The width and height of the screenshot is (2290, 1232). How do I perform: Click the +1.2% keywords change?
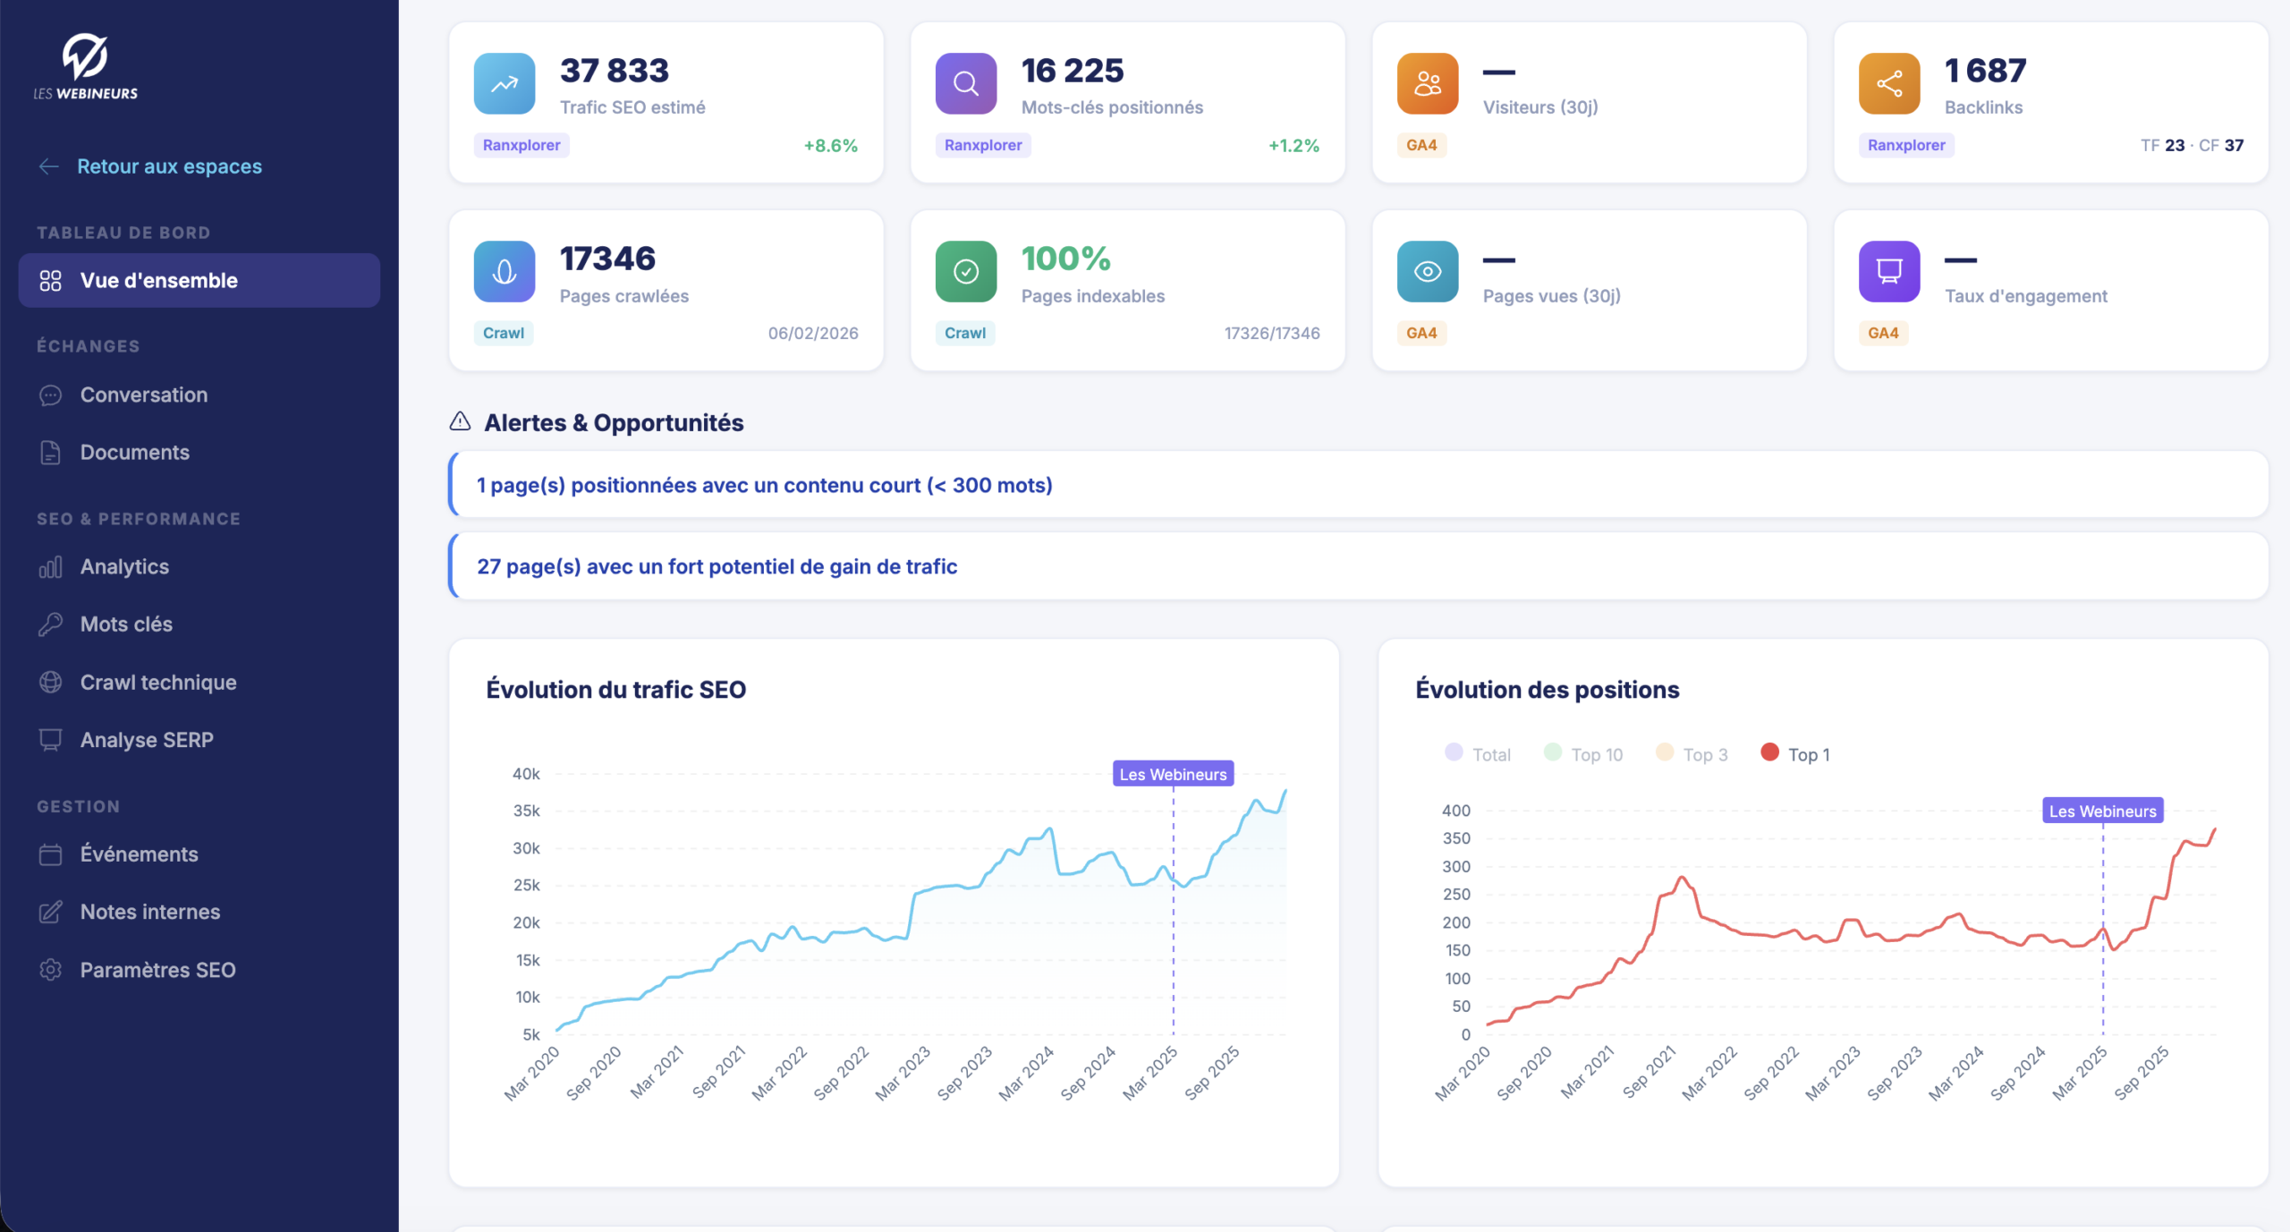(x=1293, y=145)
